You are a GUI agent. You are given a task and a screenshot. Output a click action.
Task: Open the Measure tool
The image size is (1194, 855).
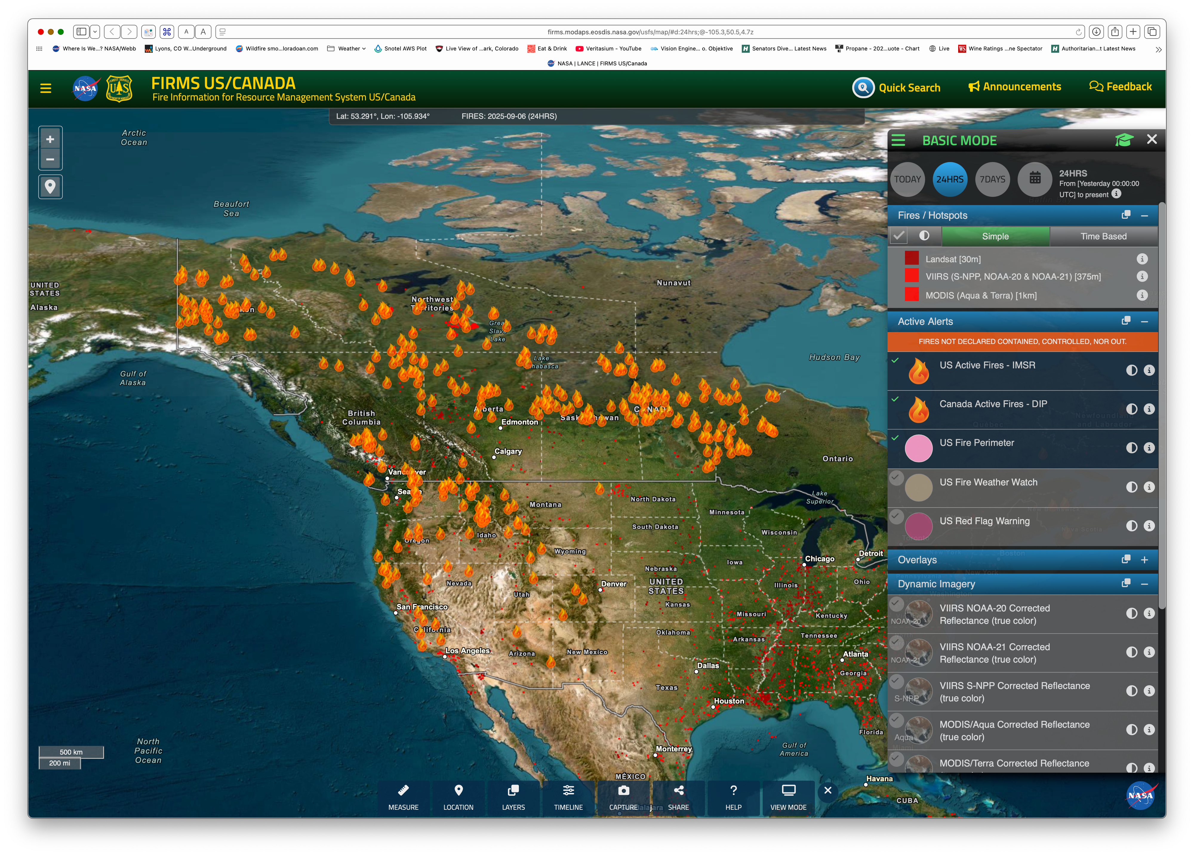(x=403, y=797)
